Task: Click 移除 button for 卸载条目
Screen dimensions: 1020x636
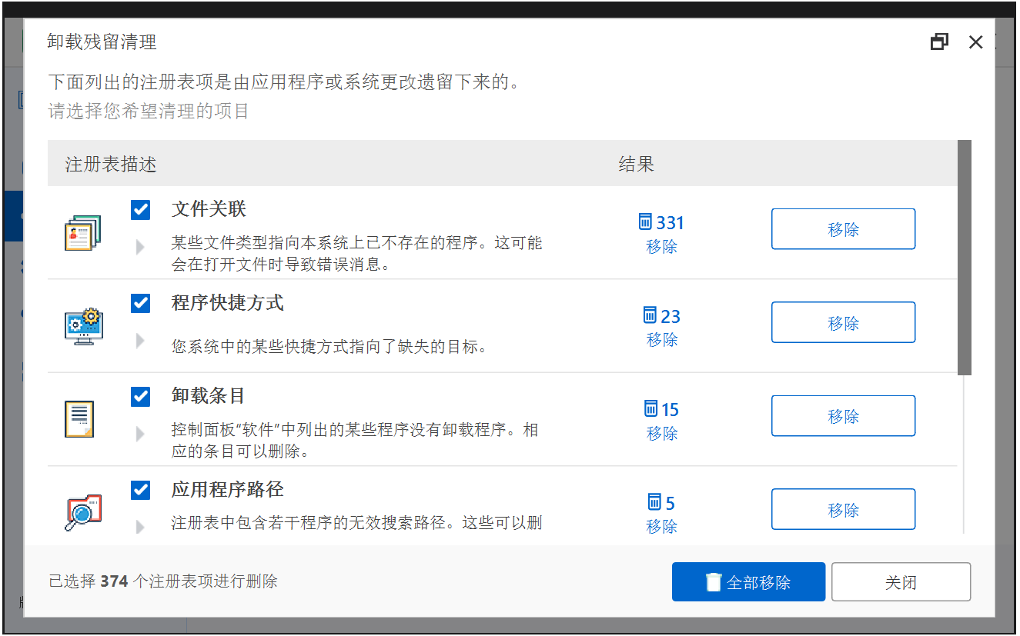Action: [x=843, y=416]
